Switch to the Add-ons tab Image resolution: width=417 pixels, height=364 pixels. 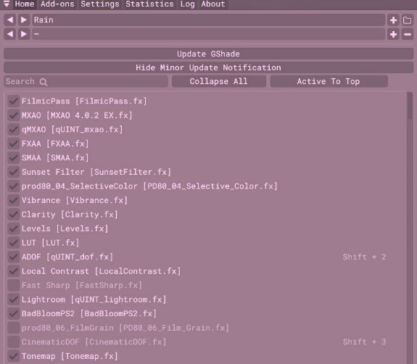tap(57, 4)
